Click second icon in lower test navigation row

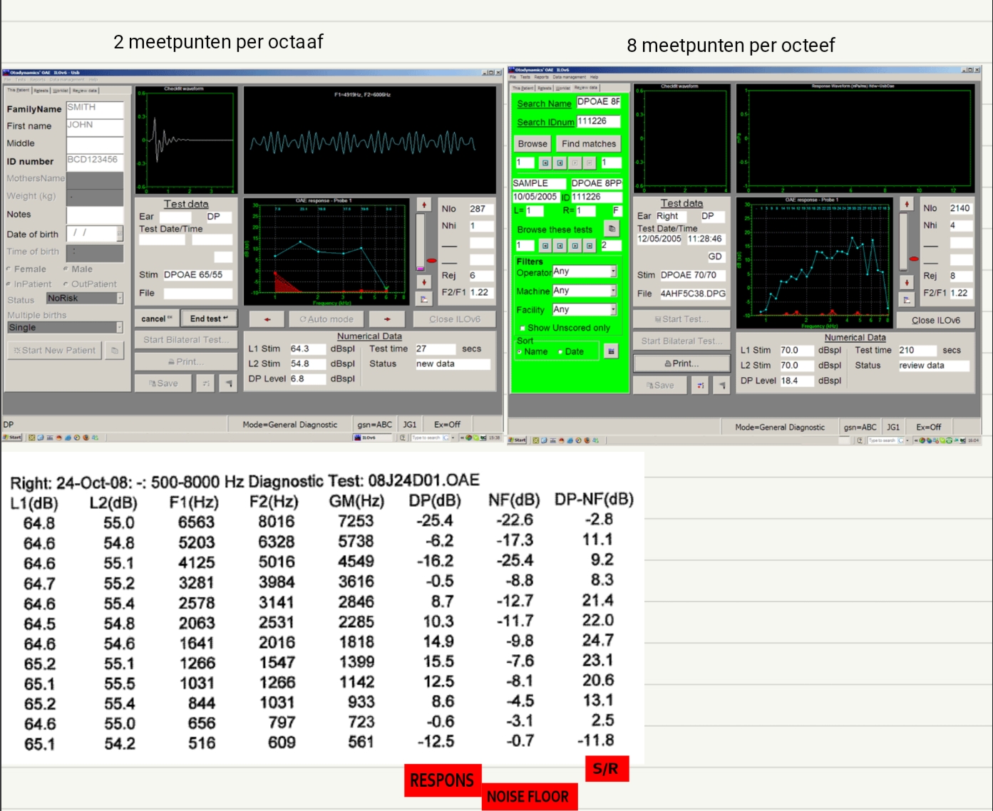[x=560, y=245]
